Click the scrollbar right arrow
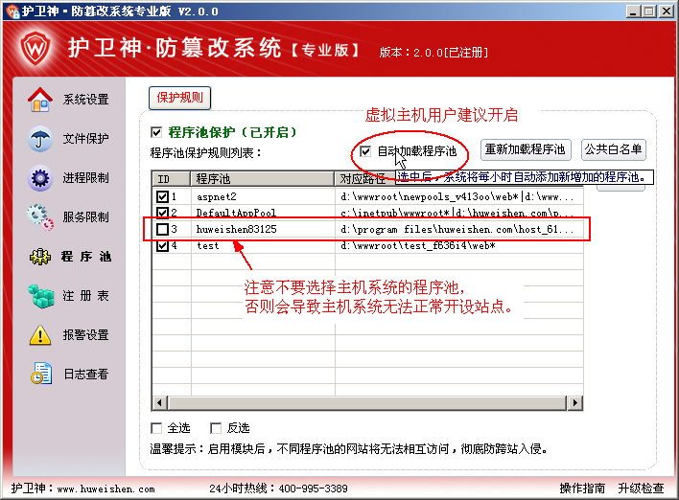Viewport: 679px width, 500px height. [574, 402]
